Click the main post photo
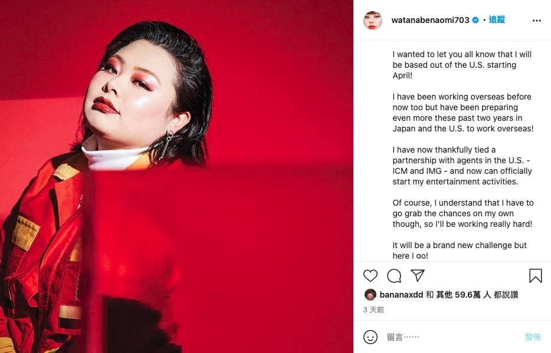 click(x=176, y=177)
